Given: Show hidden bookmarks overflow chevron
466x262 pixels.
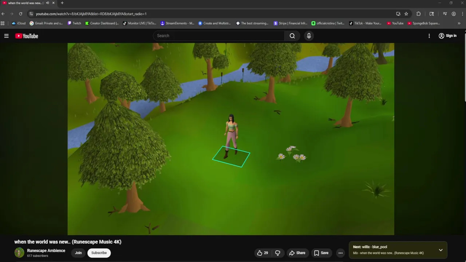Looking at the screenshot, I should point(459,23).
